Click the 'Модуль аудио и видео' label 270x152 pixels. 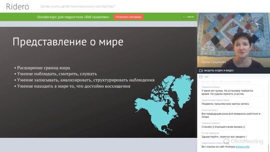[219, 71]
